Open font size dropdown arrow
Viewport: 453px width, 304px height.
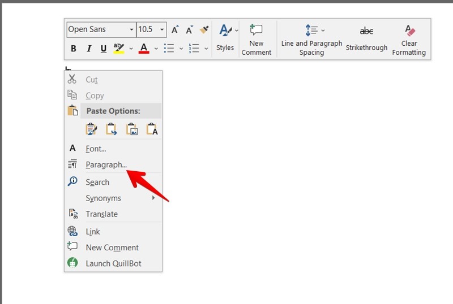162,30
